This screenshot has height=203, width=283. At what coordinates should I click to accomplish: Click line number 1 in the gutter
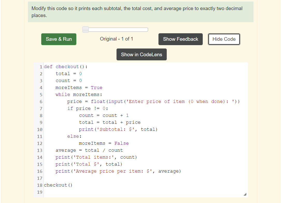41,67
